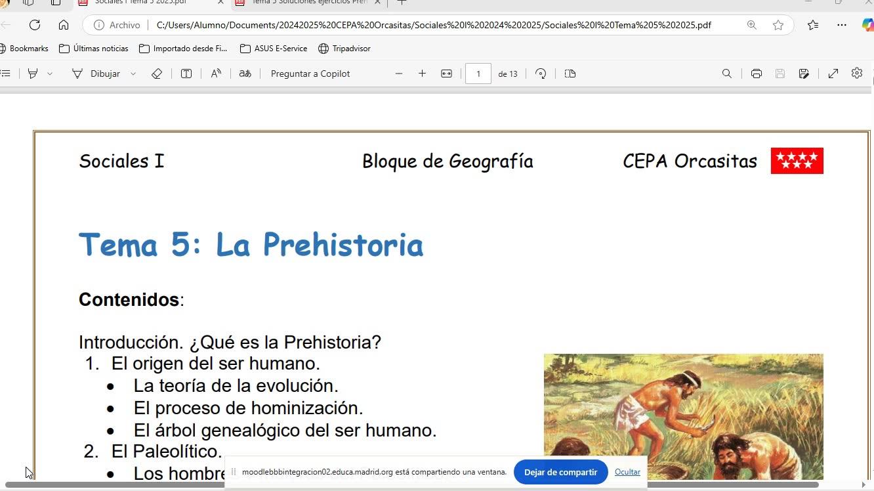The width and height of the screenshot is (874, 491).
Task: Click 'Bloque de Geografía' header text
Action: (447, 161)
